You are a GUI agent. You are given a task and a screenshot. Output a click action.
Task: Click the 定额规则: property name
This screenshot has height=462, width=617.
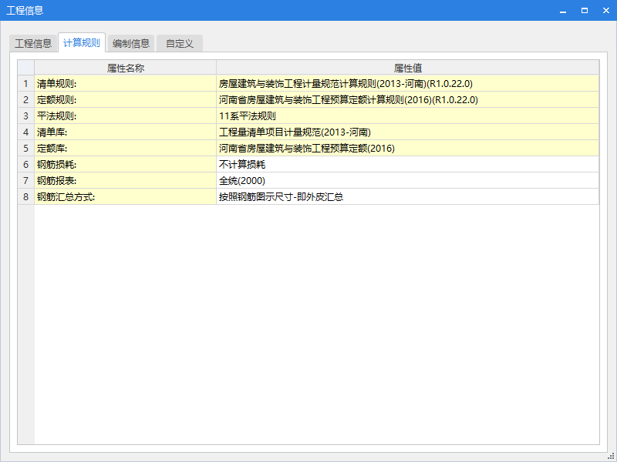pos(126,100)
